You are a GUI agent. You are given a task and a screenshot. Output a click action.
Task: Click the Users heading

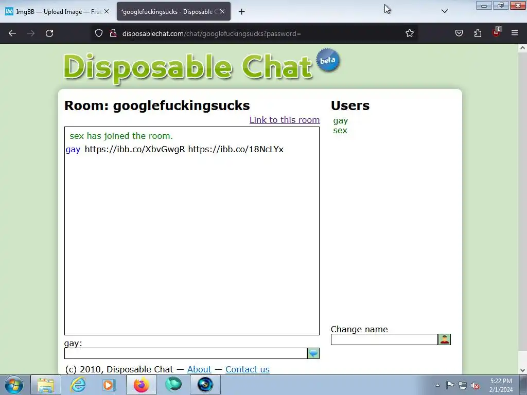click(350, 105)
